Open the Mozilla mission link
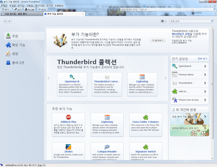This screenshot has height=167, width=217. click(181, 34)
